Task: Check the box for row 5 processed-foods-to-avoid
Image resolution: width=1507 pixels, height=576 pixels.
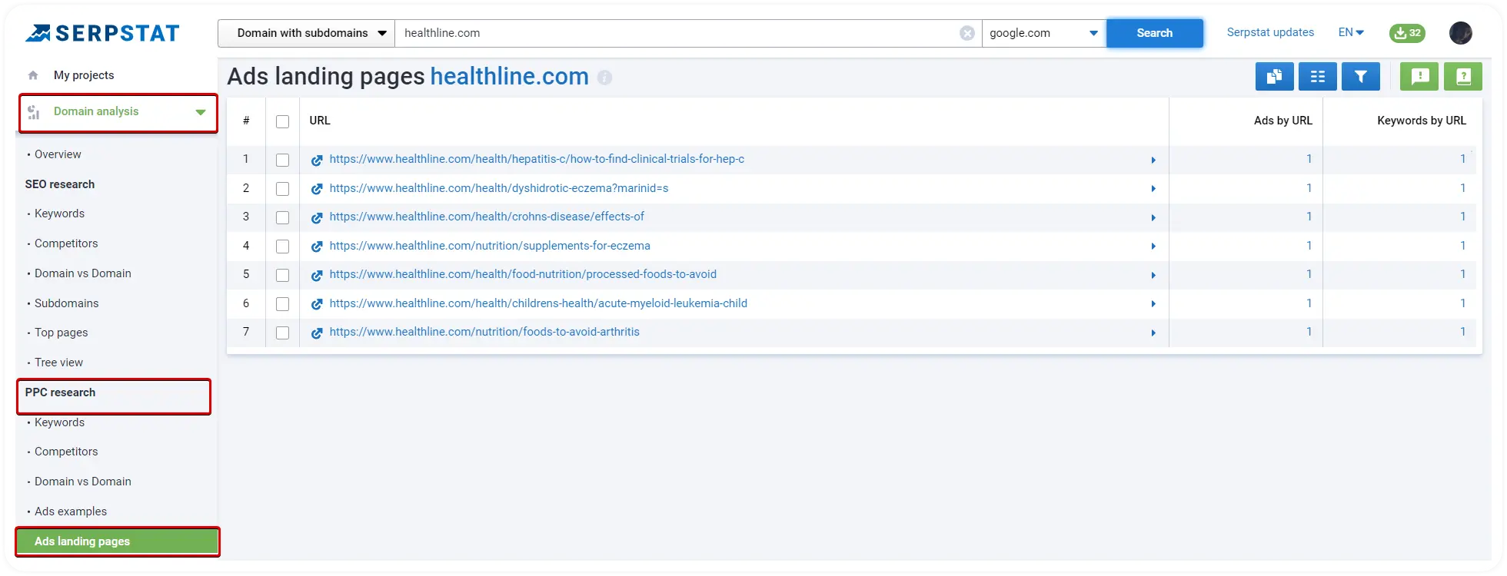Action: tap(282, 275)
